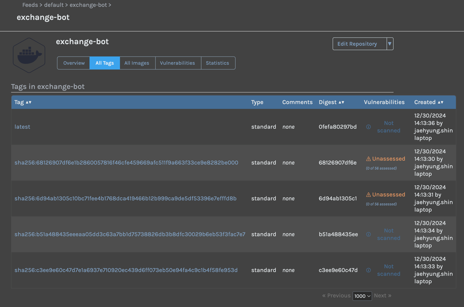Click exchange-bot in the breadcrumb
464x307 pixels.
coord(88,5)
